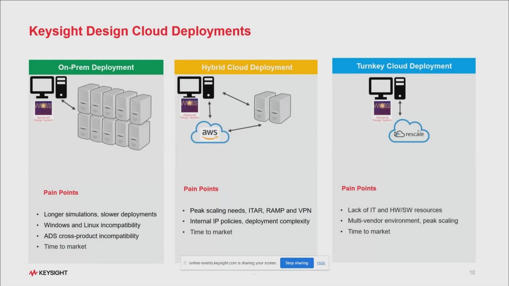Click the slide number 10
The image size is (509, 286).
pos(472,272)
